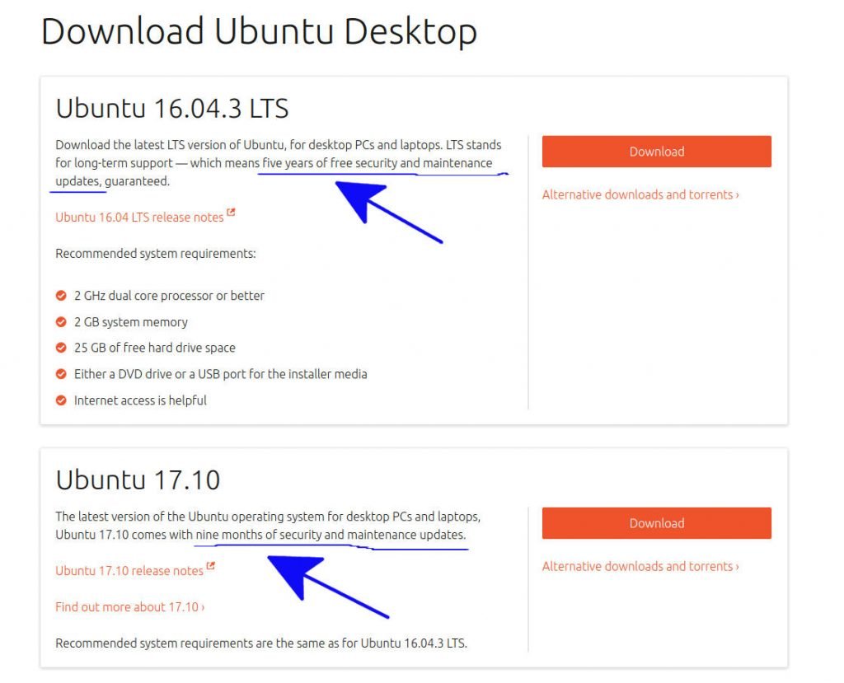Click checkmark icon next to 25 GB hard drive space

tap(61, 348)
